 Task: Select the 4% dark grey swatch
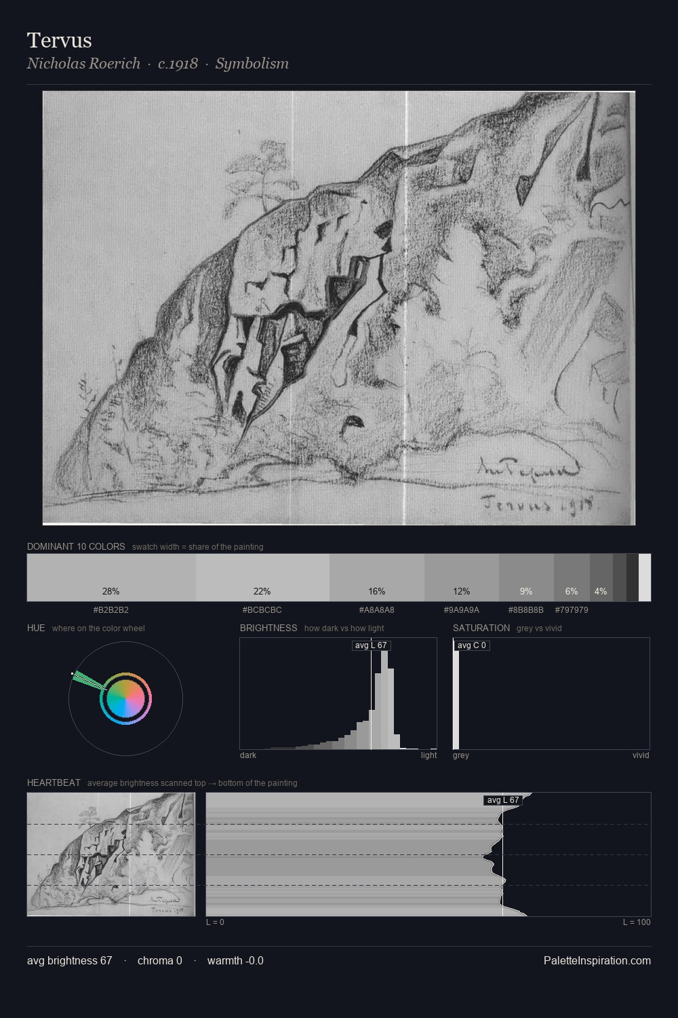[x=601, y=578]
